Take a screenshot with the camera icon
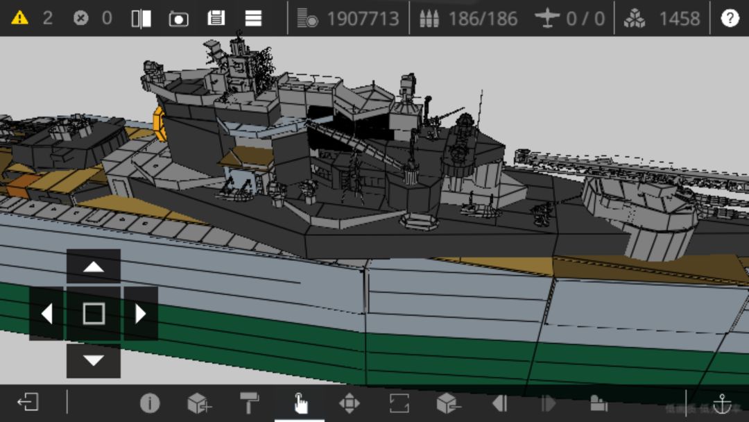Screen dimensions: 749x422 pyautogui.click(x=179, y=19)
